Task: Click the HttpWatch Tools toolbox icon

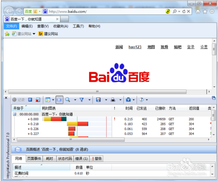Action: pyautogui.click(x=128, y=100)
